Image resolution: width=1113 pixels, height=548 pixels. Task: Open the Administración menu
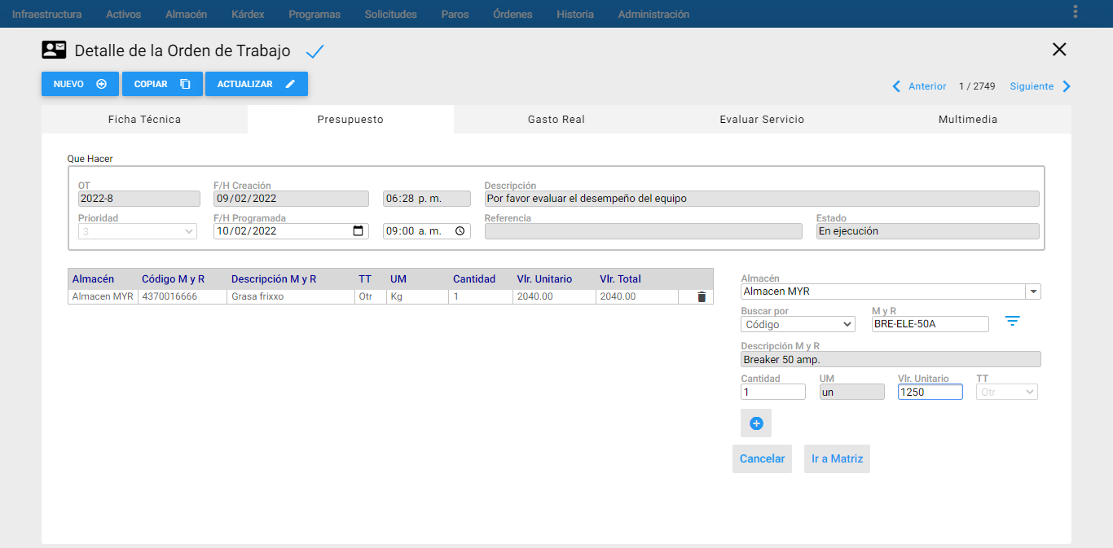click(x=653, y=14)
